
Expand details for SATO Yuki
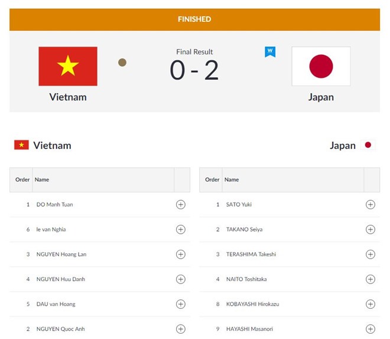[370, 204]
